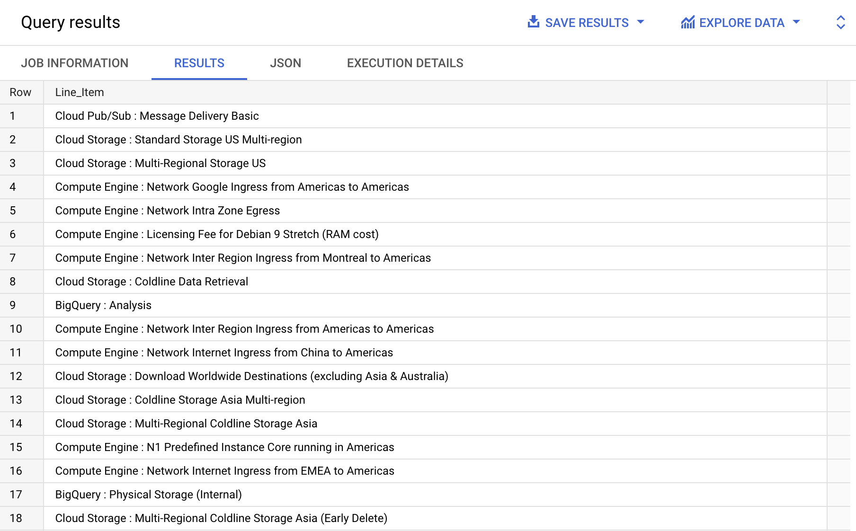Click the SAVE RESULTS button label
Screen dimensions: 856x531
click(x=587, y=23)
